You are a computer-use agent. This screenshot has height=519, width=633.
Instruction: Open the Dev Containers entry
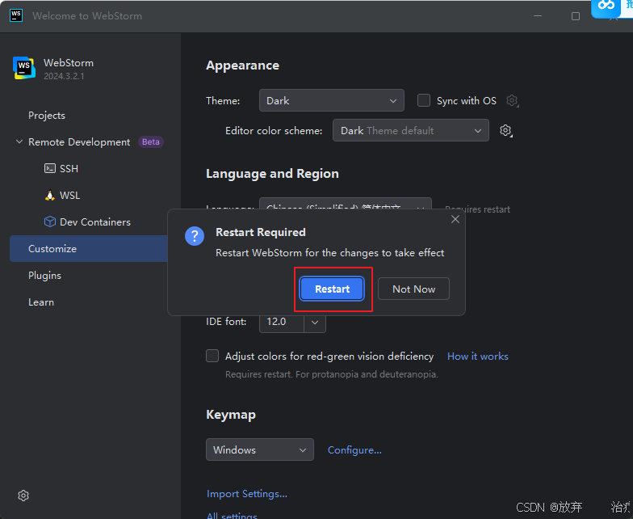pos(95,222)
